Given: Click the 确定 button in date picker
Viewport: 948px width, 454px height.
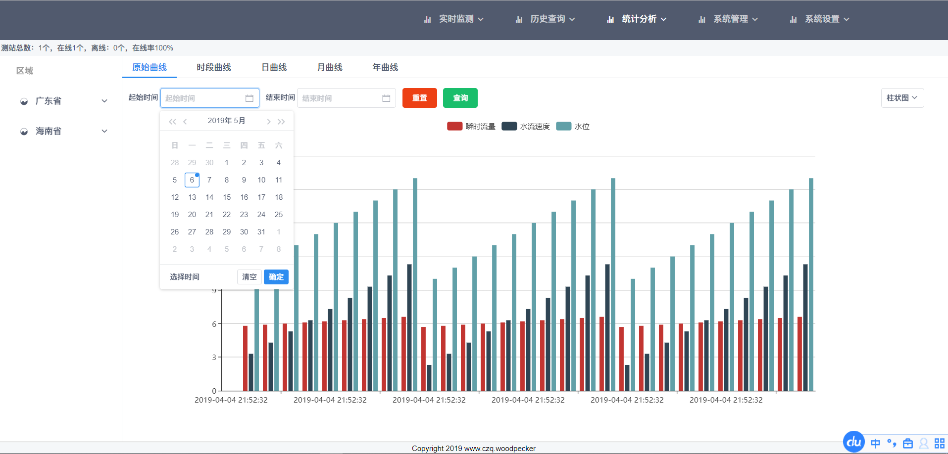Looking at the screenshot, I should coord(276,277).
